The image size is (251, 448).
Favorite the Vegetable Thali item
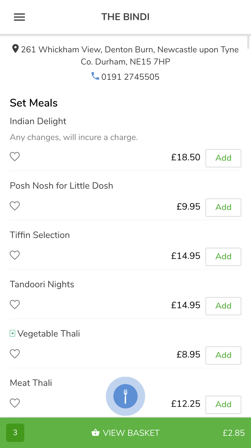[x=15, y=354]
